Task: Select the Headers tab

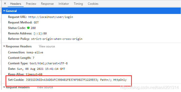Action: (x=16, y=4)
